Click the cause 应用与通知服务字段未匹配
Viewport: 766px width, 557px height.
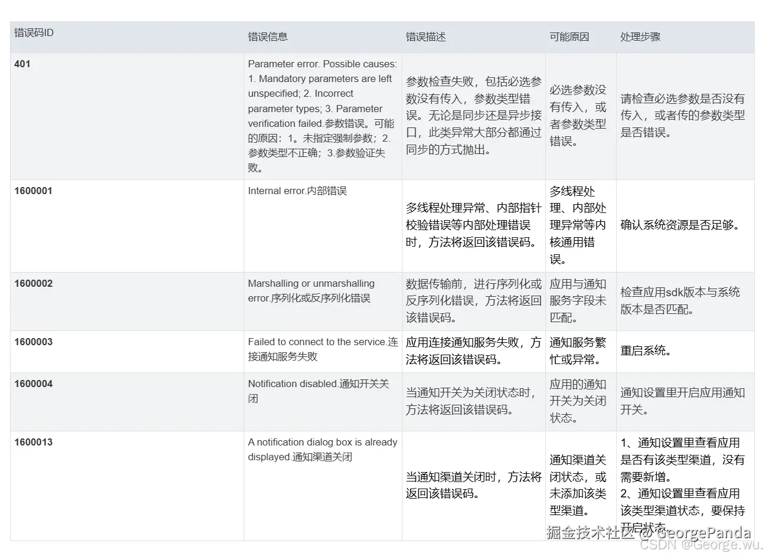click(581, 302)
